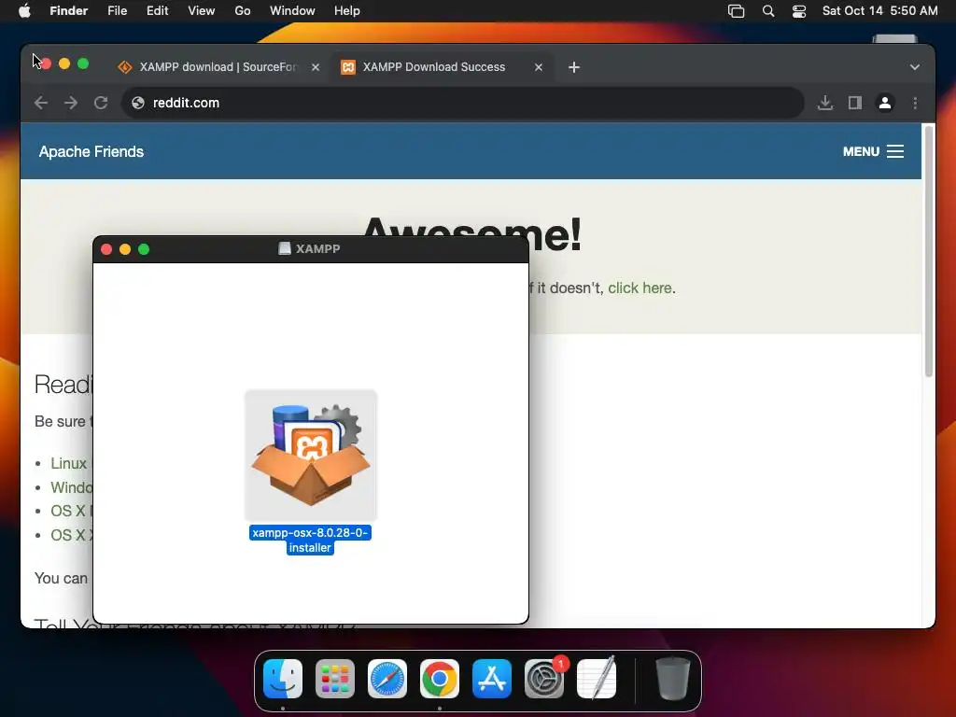Image resolution: width=956 pixels, height=717 pixels.
Task: Open Spotlight search icon
Action: [768, 11]
